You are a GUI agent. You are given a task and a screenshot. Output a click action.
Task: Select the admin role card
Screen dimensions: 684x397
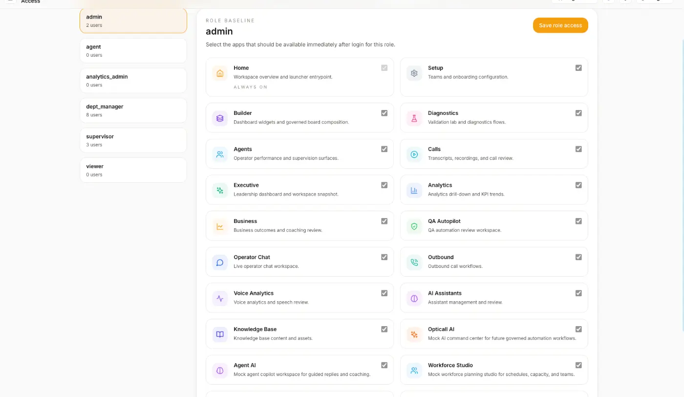(x=133, y=21)
